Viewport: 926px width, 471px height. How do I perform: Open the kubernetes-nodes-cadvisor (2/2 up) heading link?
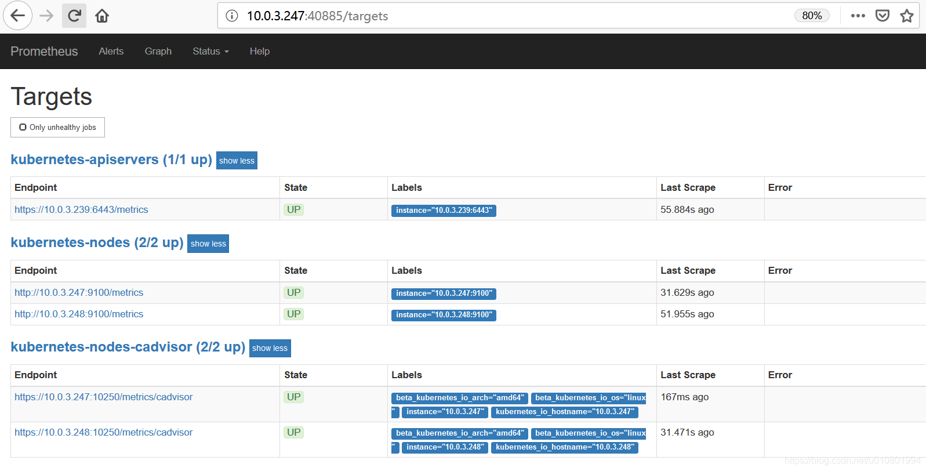(128, 347)
